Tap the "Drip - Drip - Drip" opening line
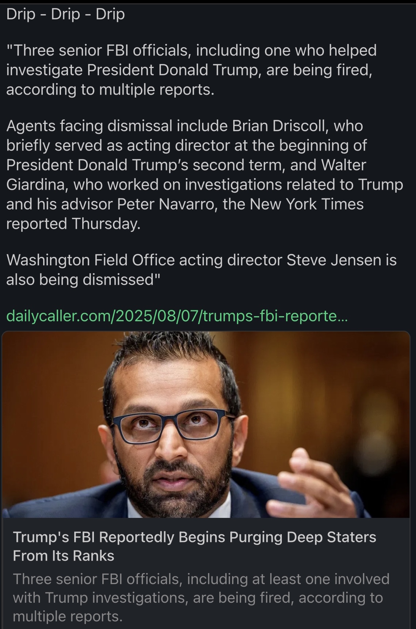Viewport: 416px width, 629px height. 65,14
